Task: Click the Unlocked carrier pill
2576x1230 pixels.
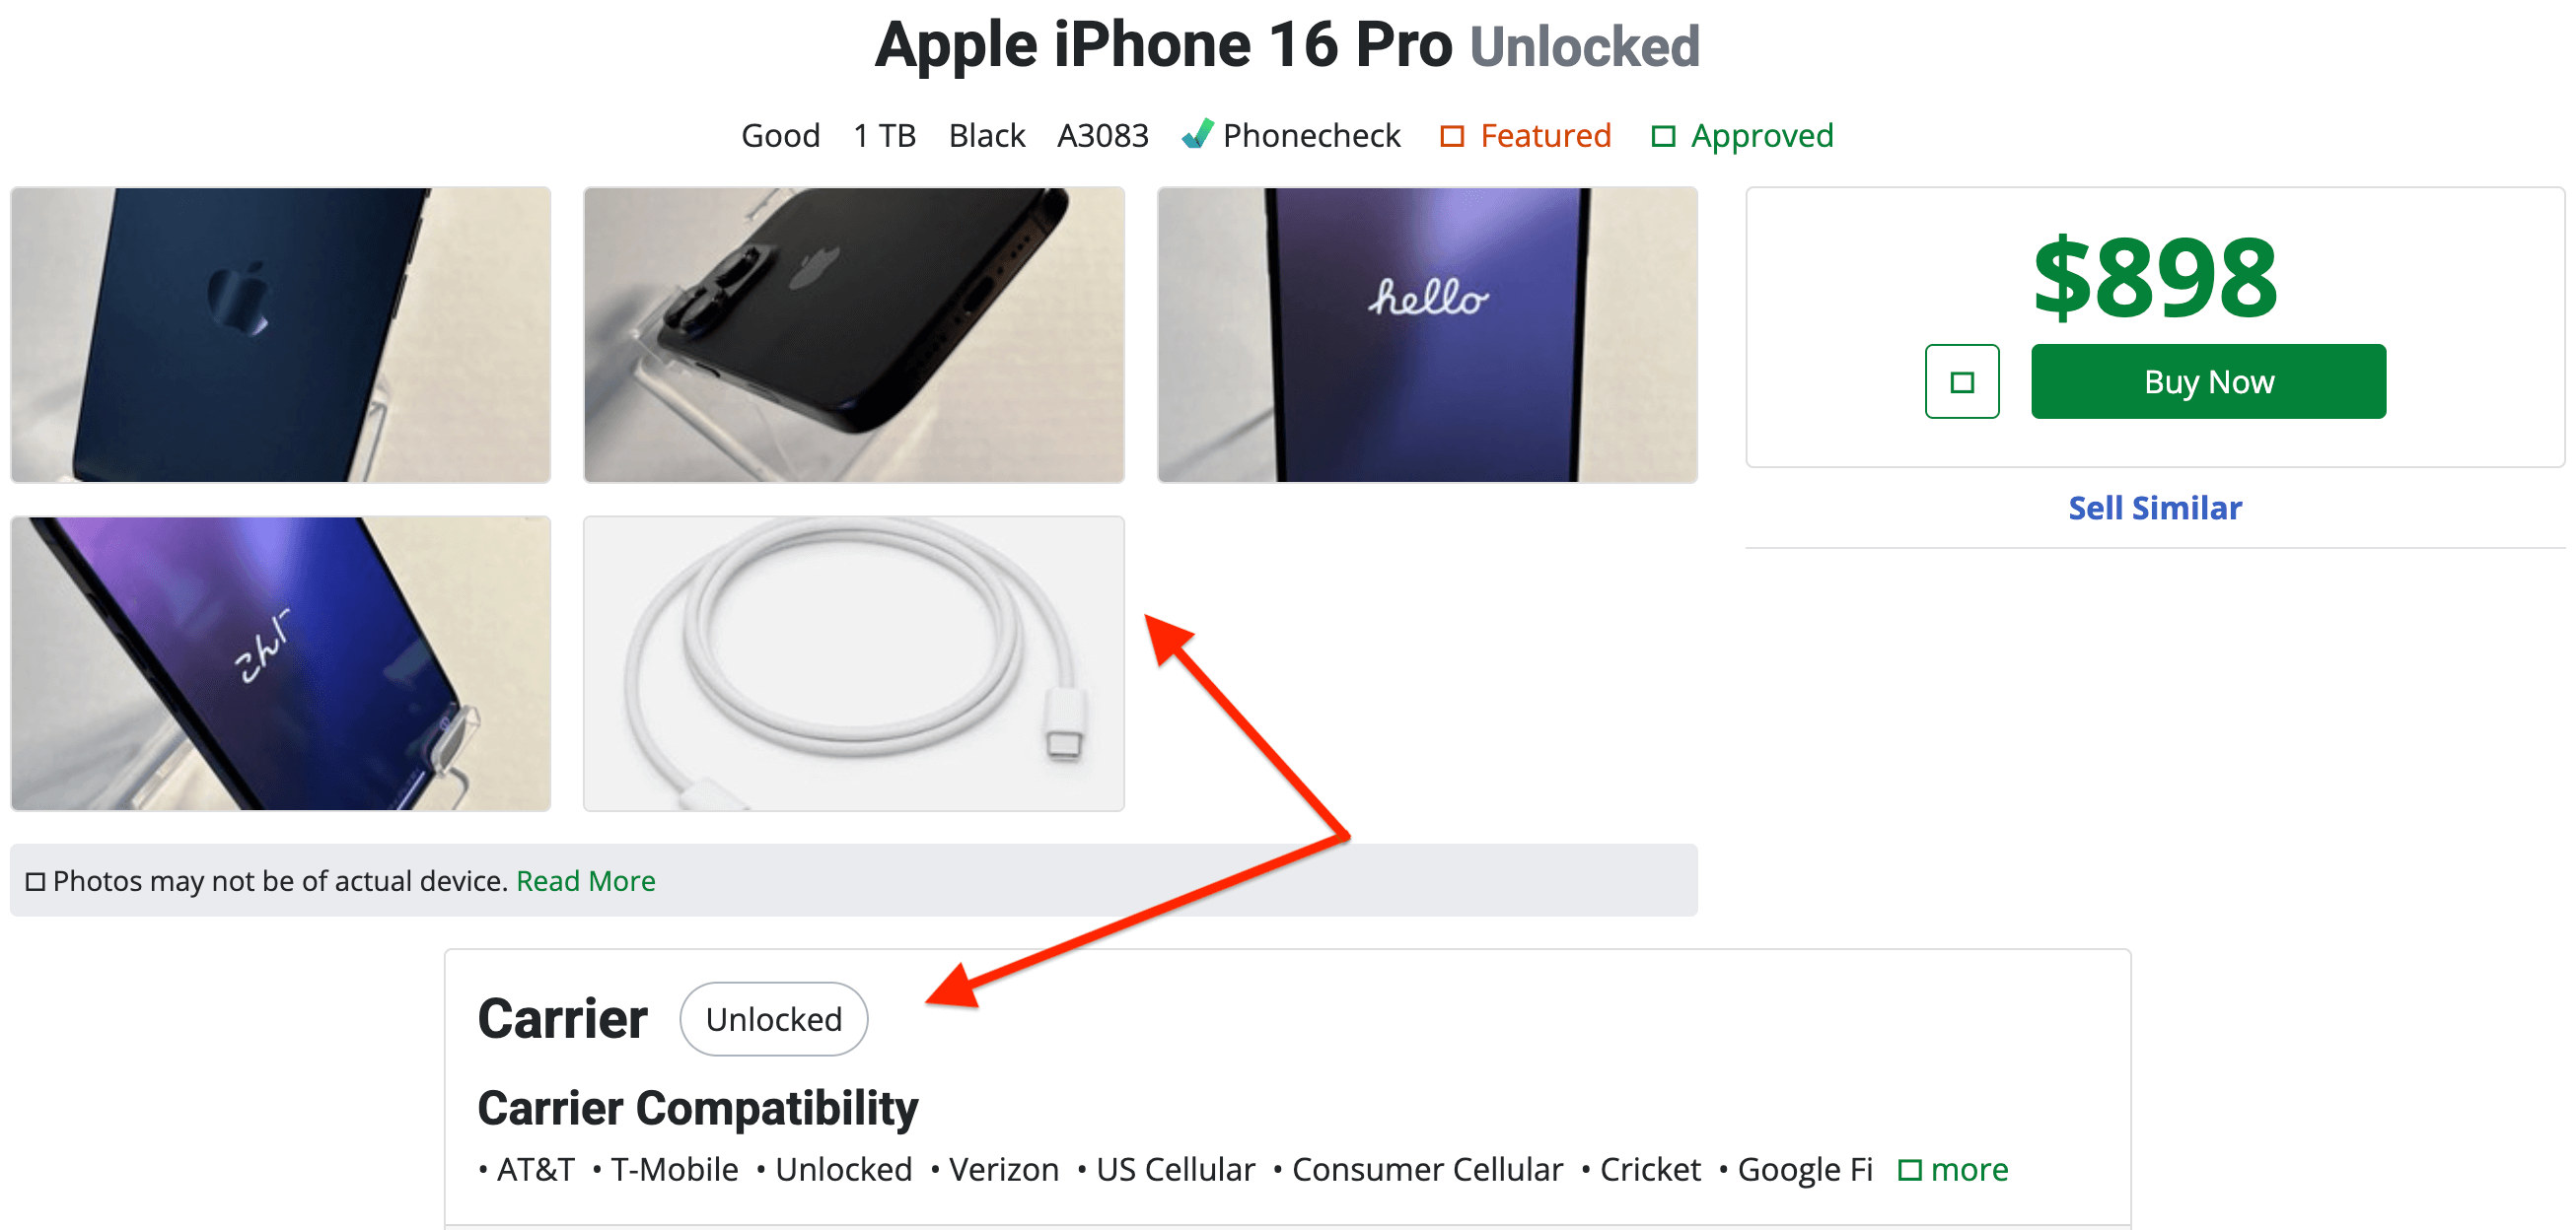Action: pos(773,1019)
